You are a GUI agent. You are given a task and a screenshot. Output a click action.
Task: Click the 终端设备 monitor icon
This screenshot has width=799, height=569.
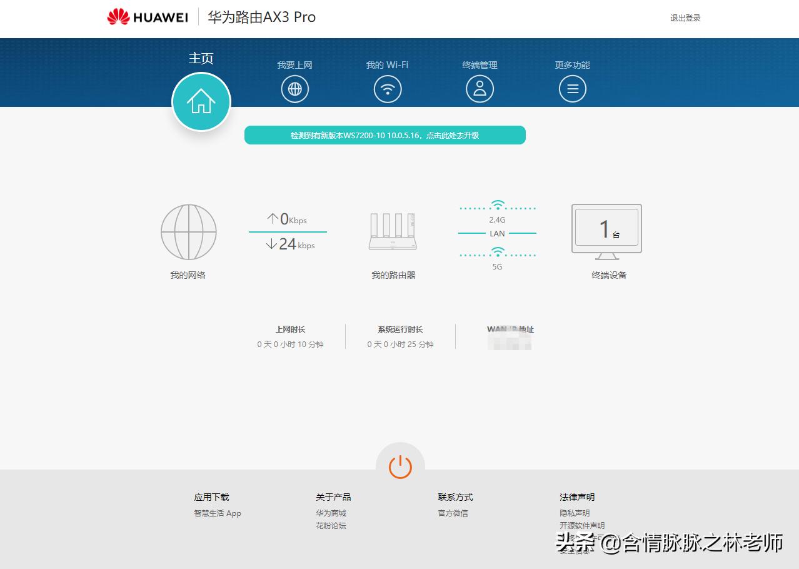(606, 229)
